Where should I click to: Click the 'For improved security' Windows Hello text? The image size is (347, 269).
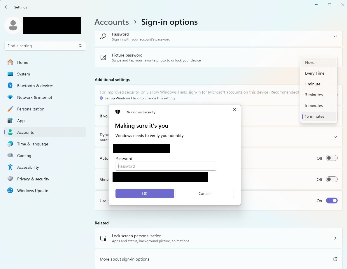coord(199,92)
